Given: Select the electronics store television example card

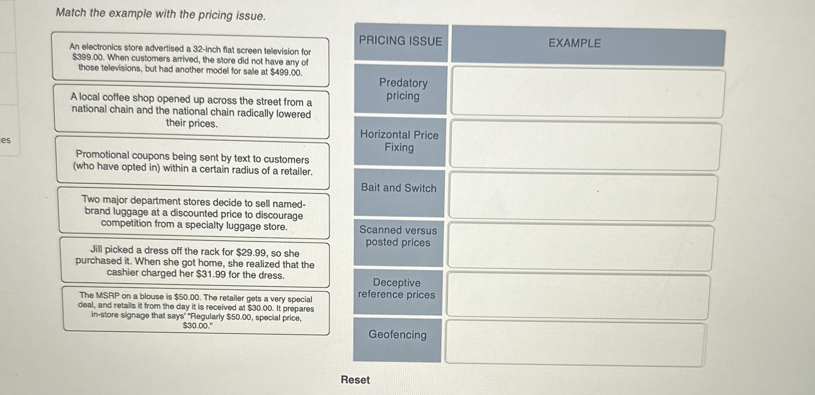Looking at the screenshot, I should click(191, 60).
